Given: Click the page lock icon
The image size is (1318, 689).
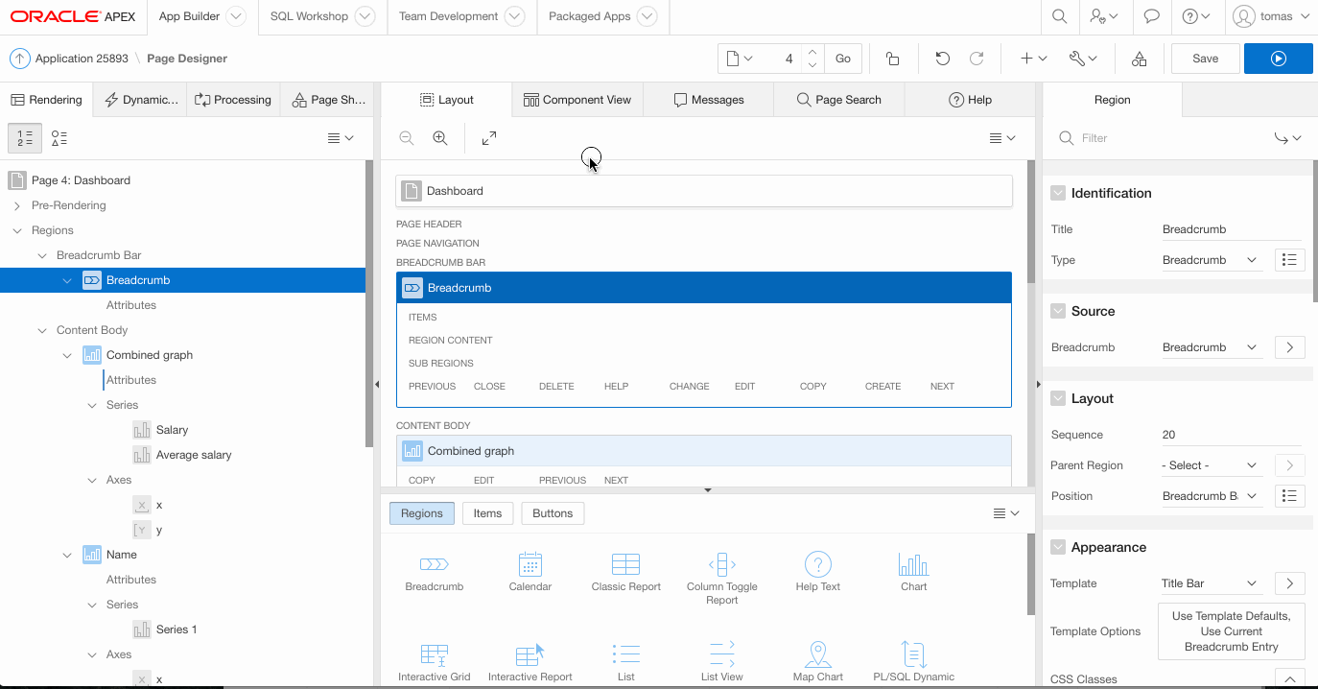Looking at the screenshot, I should 892,59.
